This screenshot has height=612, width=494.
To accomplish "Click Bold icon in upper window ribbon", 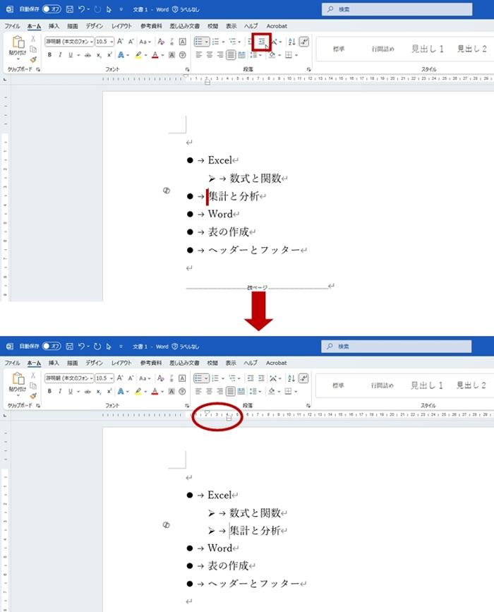I will 49,55.
